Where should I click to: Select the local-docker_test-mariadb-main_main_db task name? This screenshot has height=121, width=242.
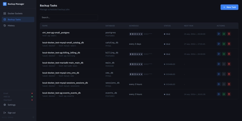point(63,63)
